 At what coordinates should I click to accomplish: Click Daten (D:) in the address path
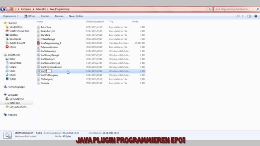click(41, 9)
